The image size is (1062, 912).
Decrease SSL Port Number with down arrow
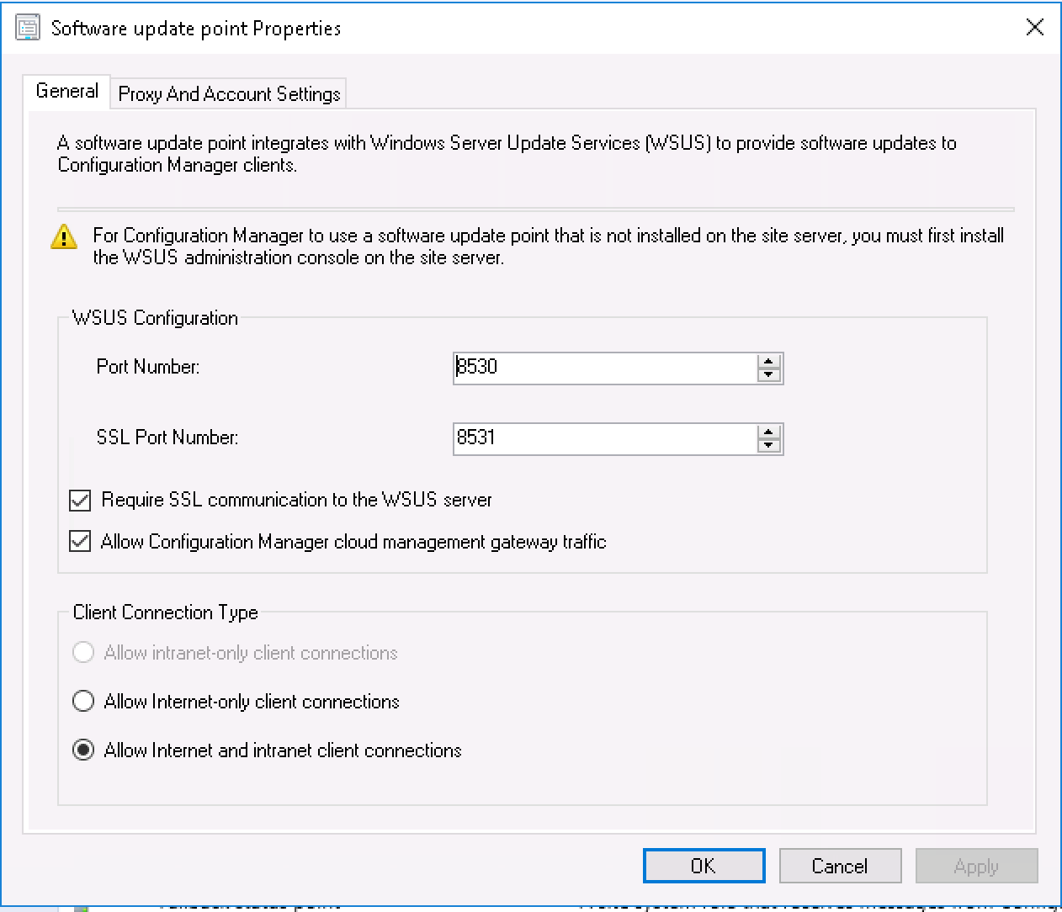[x=768, y=446]
